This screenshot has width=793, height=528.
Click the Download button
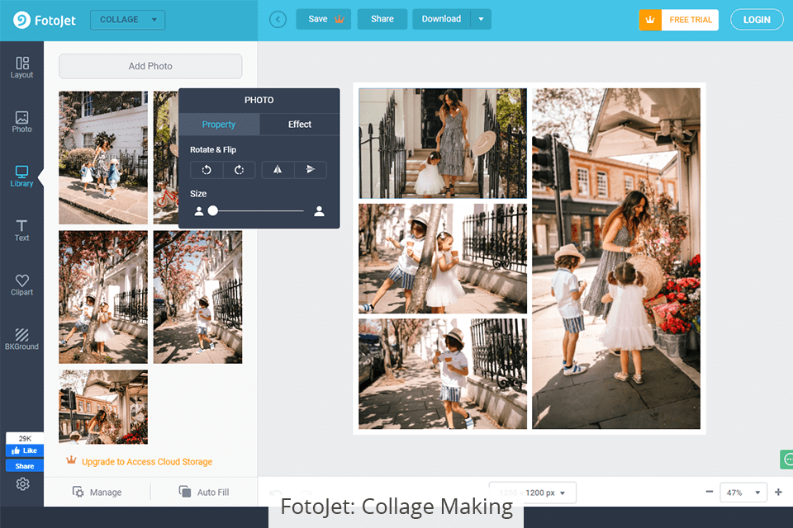click(x=441, y=19)
